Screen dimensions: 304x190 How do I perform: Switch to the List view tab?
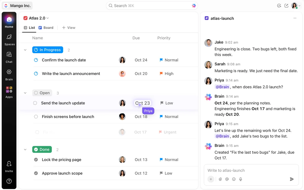[x=29, y=28]
